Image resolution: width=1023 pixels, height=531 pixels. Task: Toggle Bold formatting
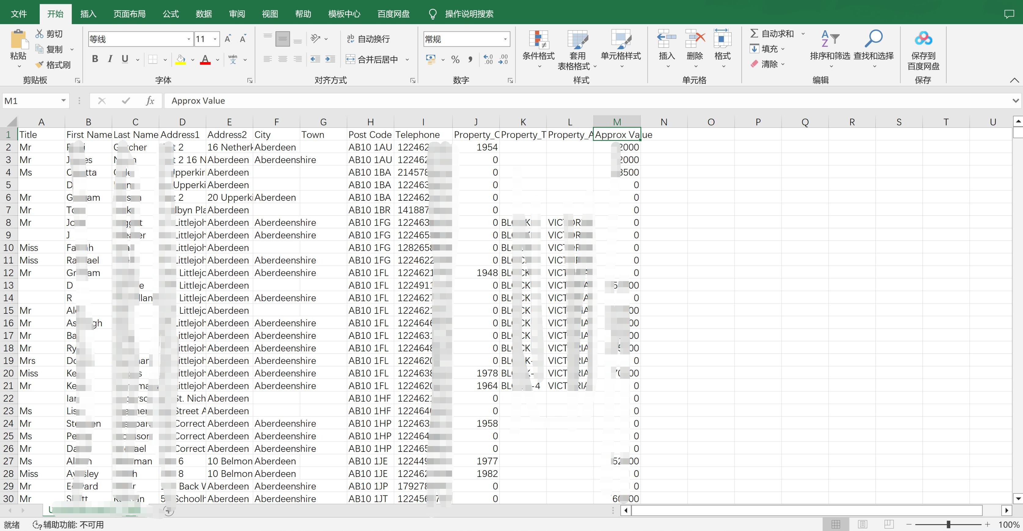[95, 59]
